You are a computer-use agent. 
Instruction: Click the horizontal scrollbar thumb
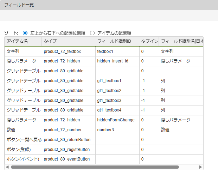click(95, 167)
